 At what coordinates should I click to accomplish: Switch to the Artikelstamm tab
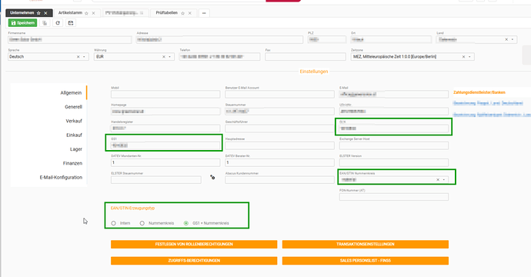point(70,13)
